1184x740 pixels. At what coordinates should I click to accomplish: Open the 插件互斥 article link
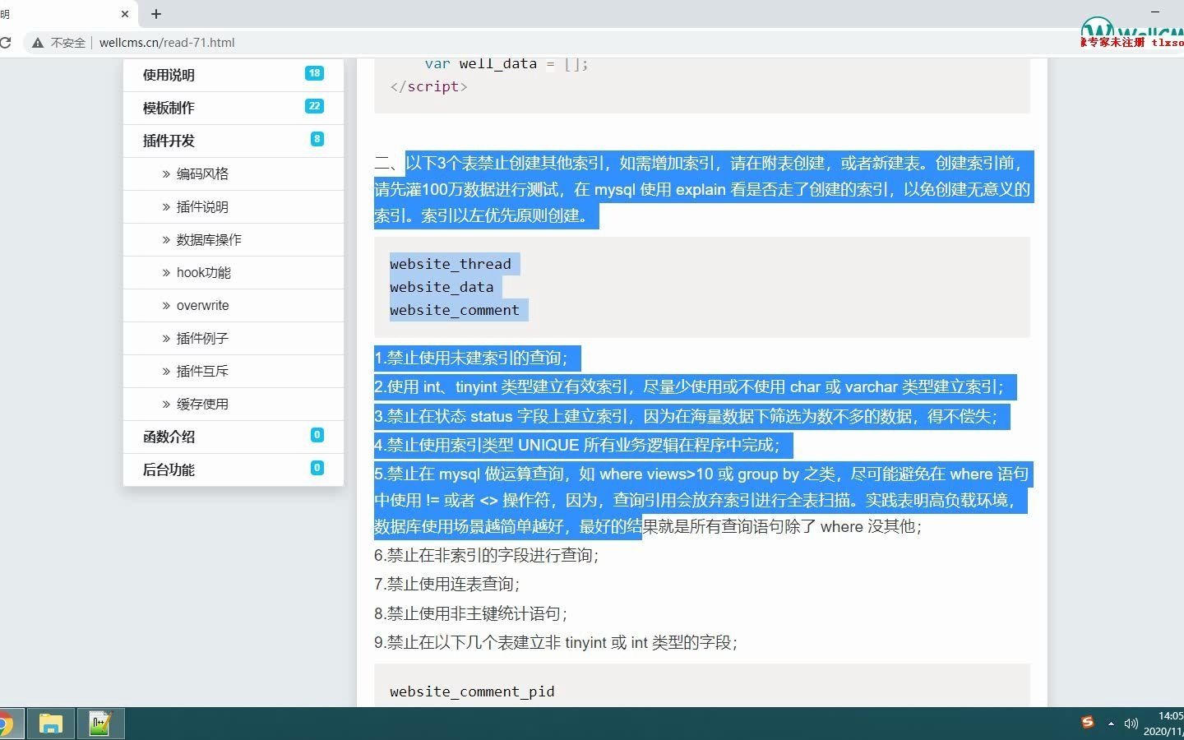point(202,371)
